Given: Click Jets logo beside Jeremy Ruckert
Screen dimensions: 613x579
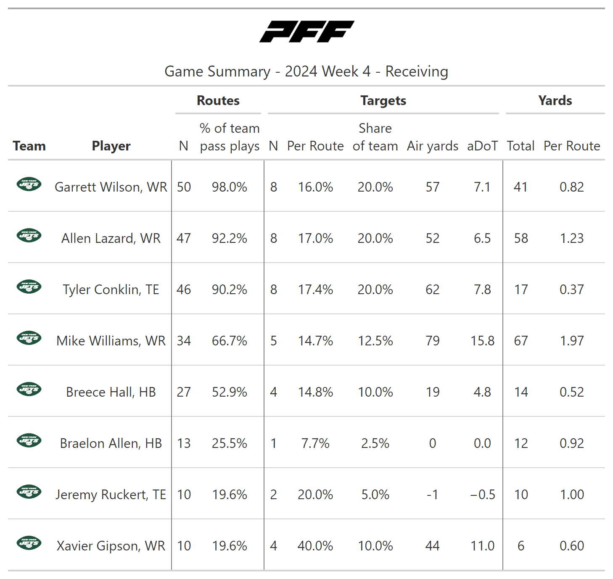Looking at the screenshot, I should click(29, 492).
